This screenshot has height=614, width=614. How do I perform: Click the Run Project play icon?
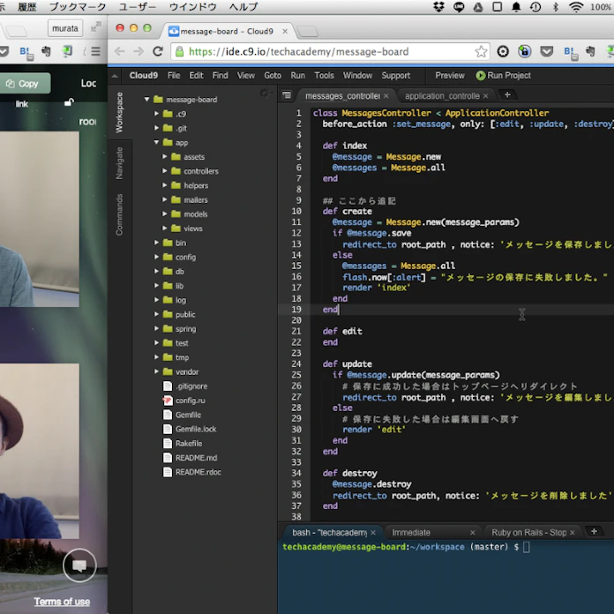coord(481,76)
